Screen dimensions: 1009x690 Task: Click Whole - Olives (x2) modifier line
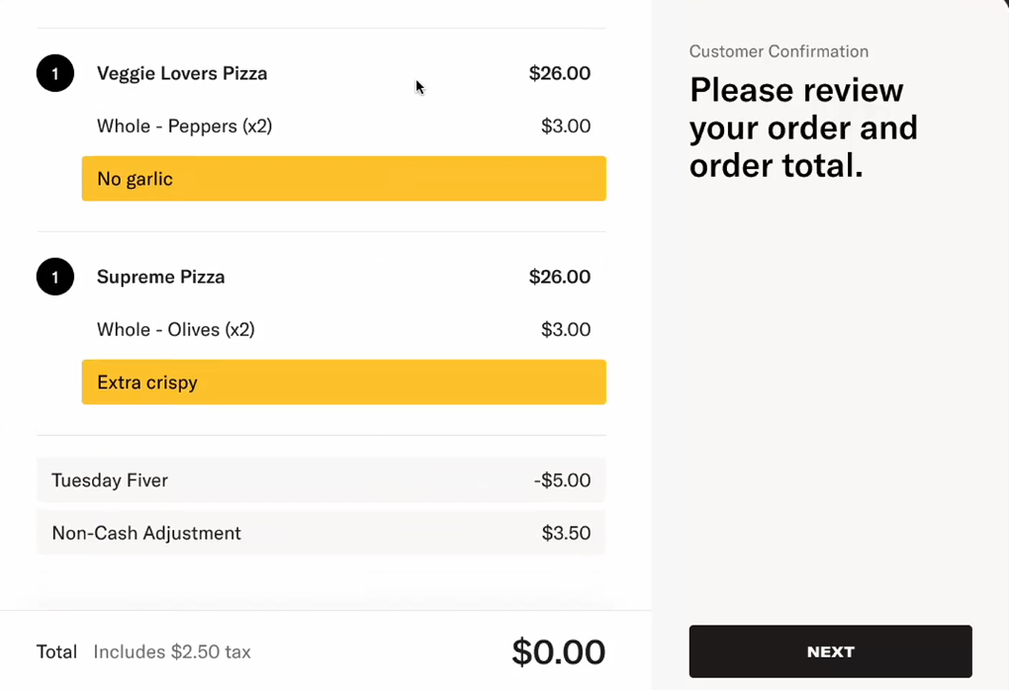[x=176, y=330]
